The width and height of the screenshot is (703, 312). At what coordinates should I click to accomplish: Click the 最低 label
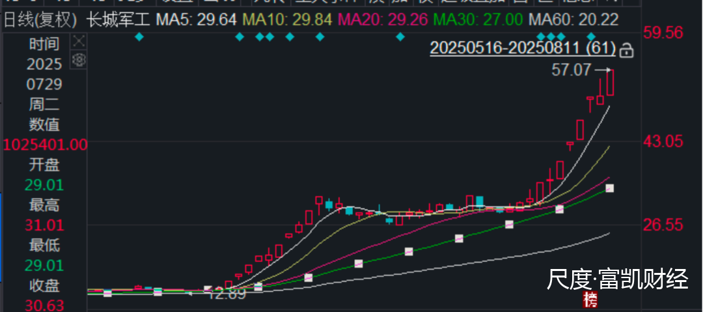[44, 245]
